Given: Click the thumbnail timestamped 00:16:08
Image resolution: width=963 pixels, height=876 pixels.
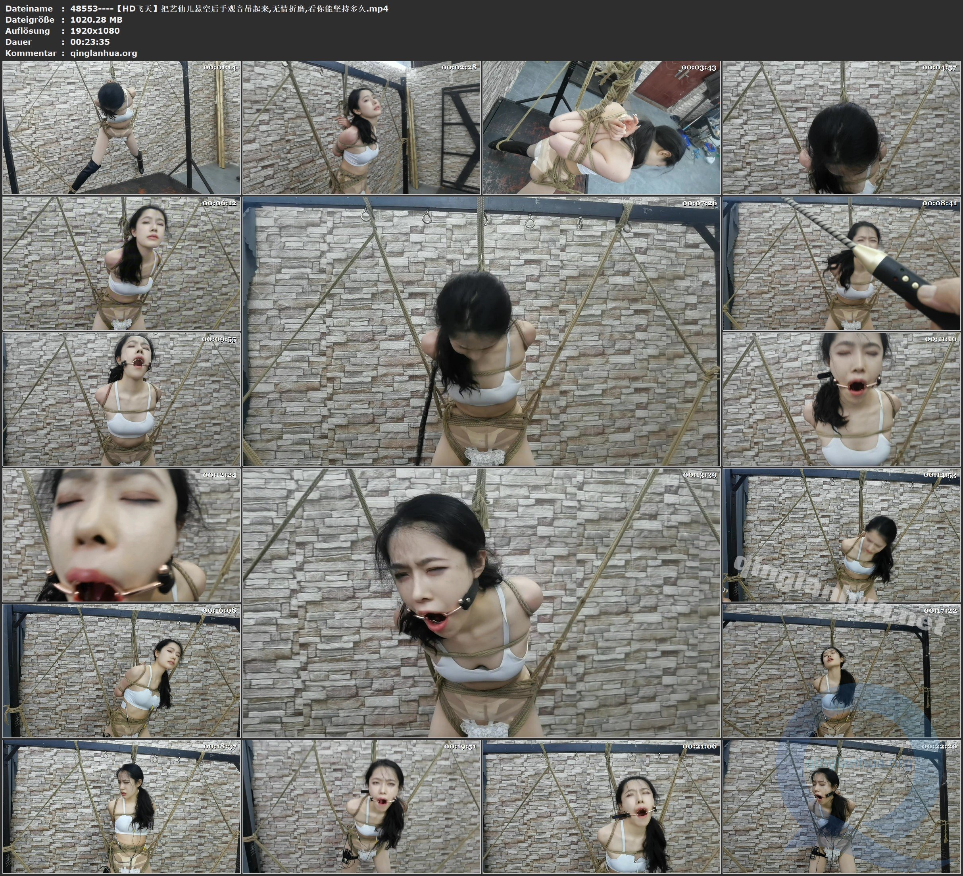Looking at the screenshot, I should tap(121, 670).
